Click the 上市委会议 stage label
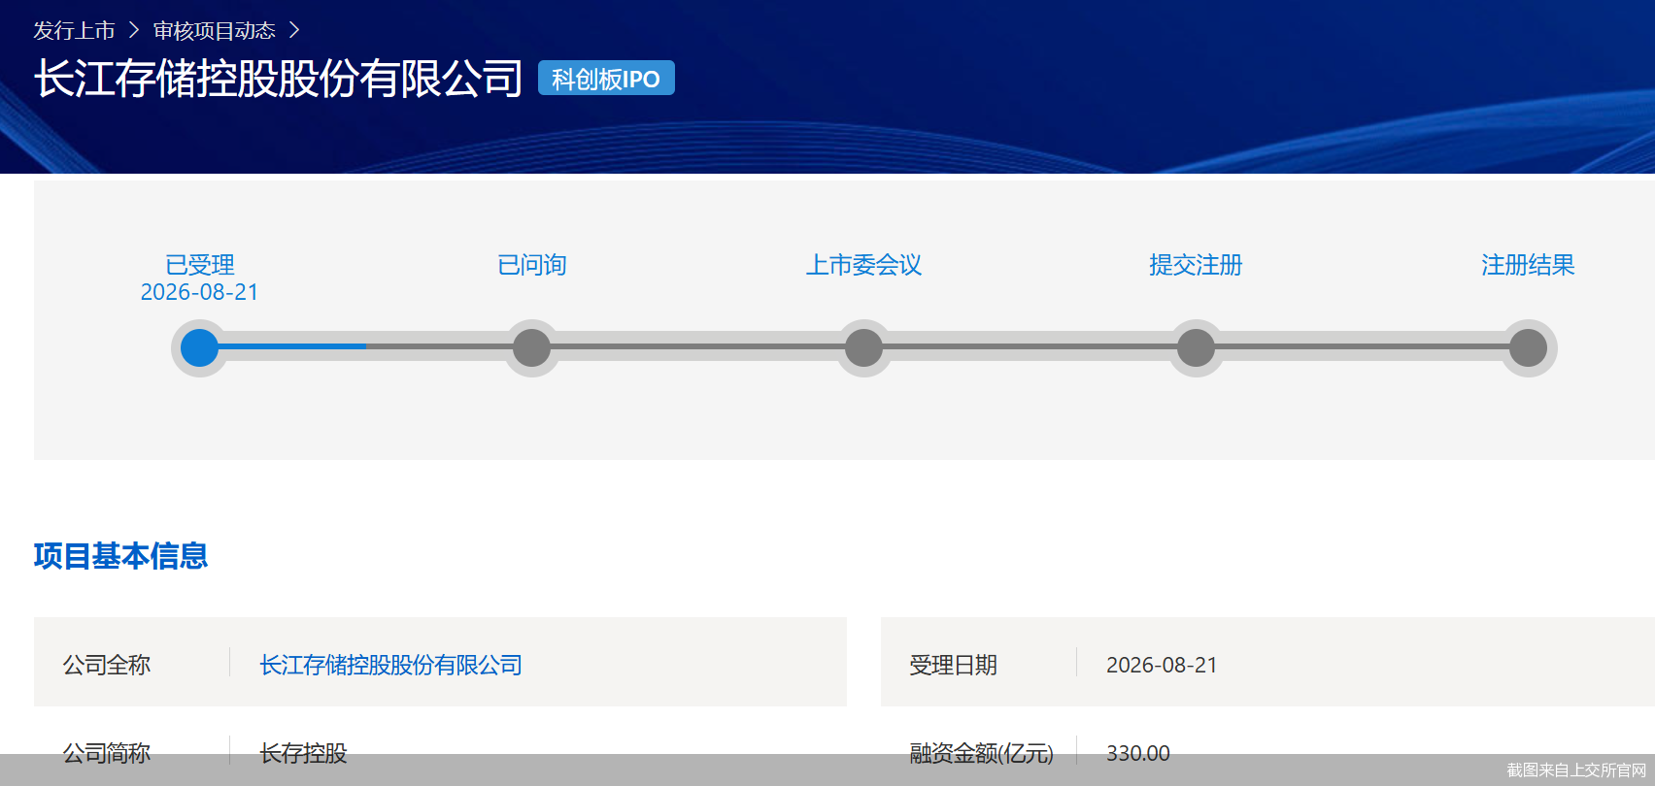 pyautogui.click(x=863, y=265)
